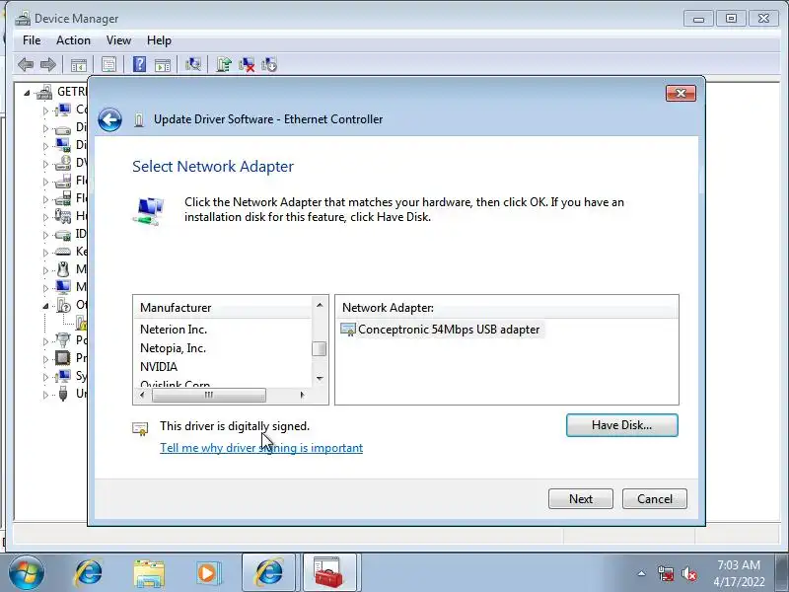Click the Manufacturer list vertical scroll thumb
The image size is (789, 592).
tap(319, 349)
